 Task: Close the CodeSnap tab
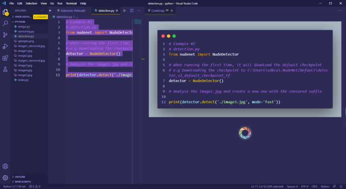click(172, 11)
